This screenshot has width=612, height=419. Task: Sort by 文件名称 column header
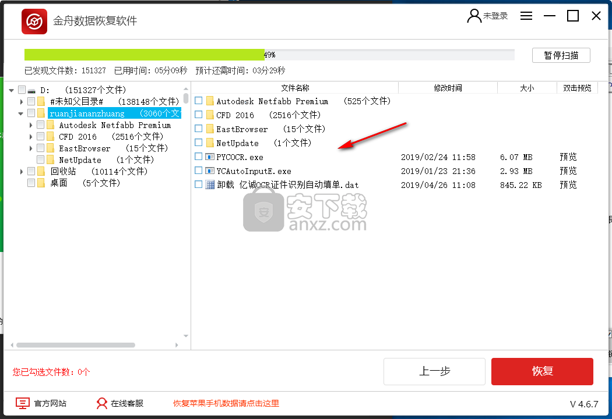[295, 88]
